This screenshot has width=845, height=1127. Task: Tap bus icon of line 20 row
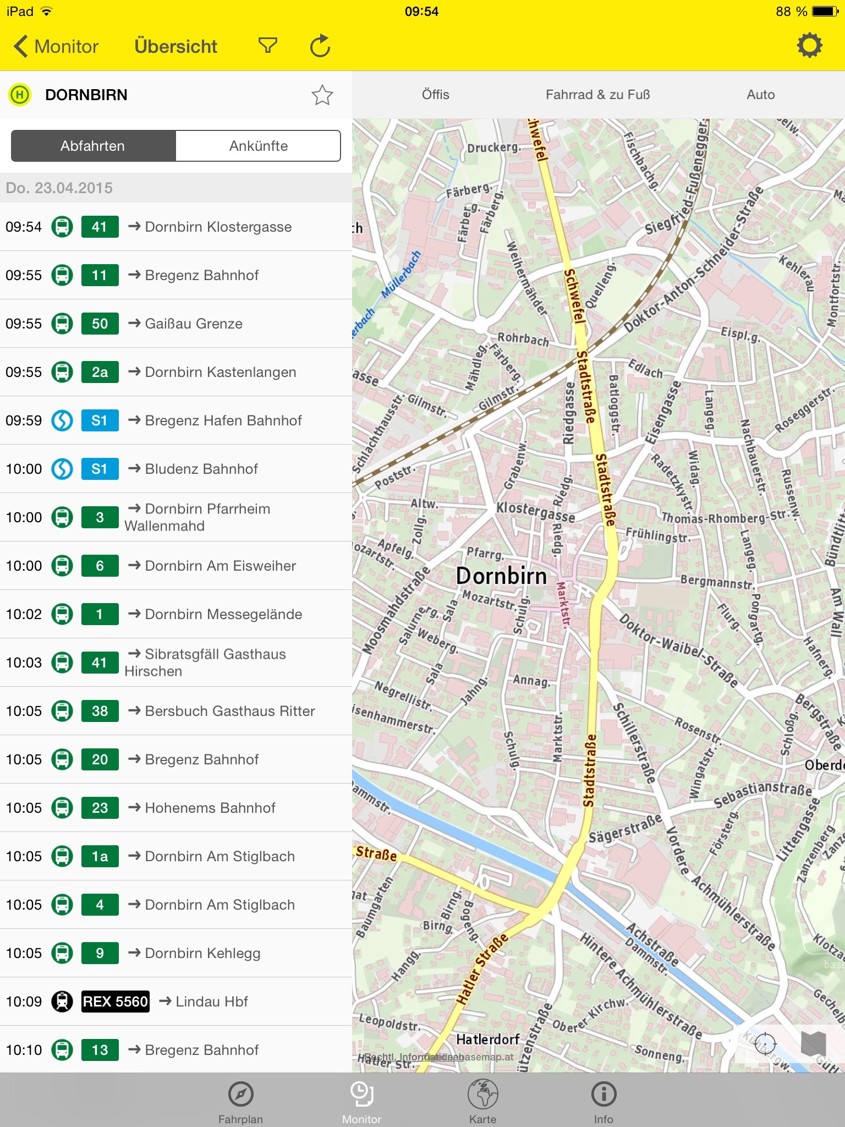62,759
